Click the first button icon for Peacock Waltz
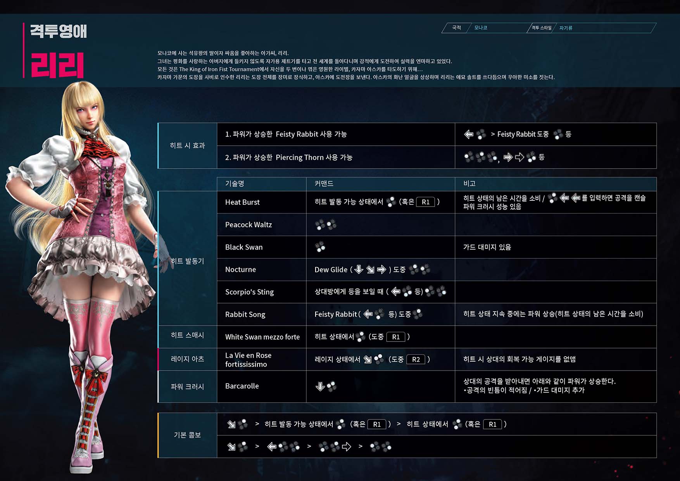 click(x=320, y=224)
